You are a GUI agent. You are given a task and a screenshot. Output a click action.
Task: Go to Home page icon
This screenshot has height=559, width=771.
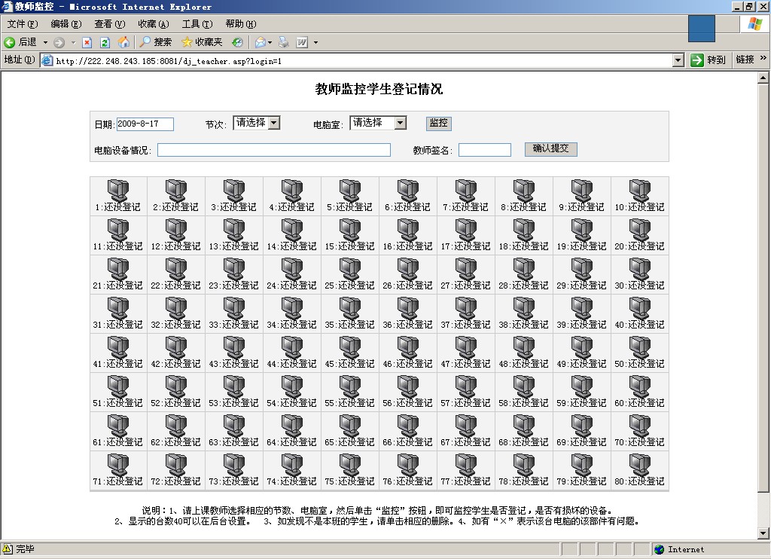click(123, 42)
